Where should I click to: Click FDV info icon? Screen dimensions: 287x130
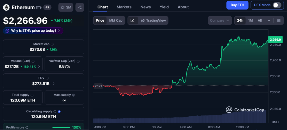pos(47,78)
